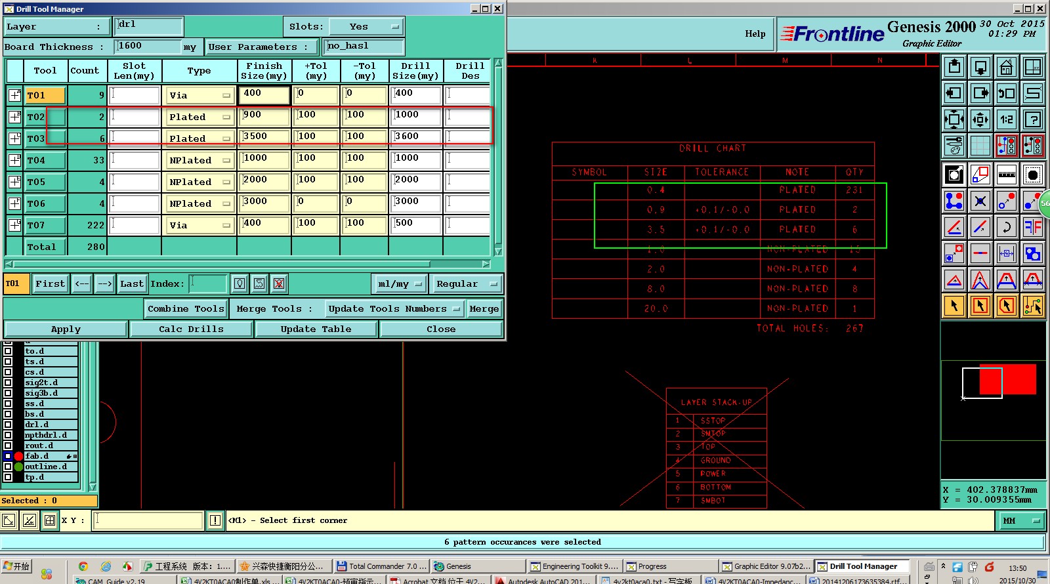Click the pan up icon in Graphic Editor

954,67
